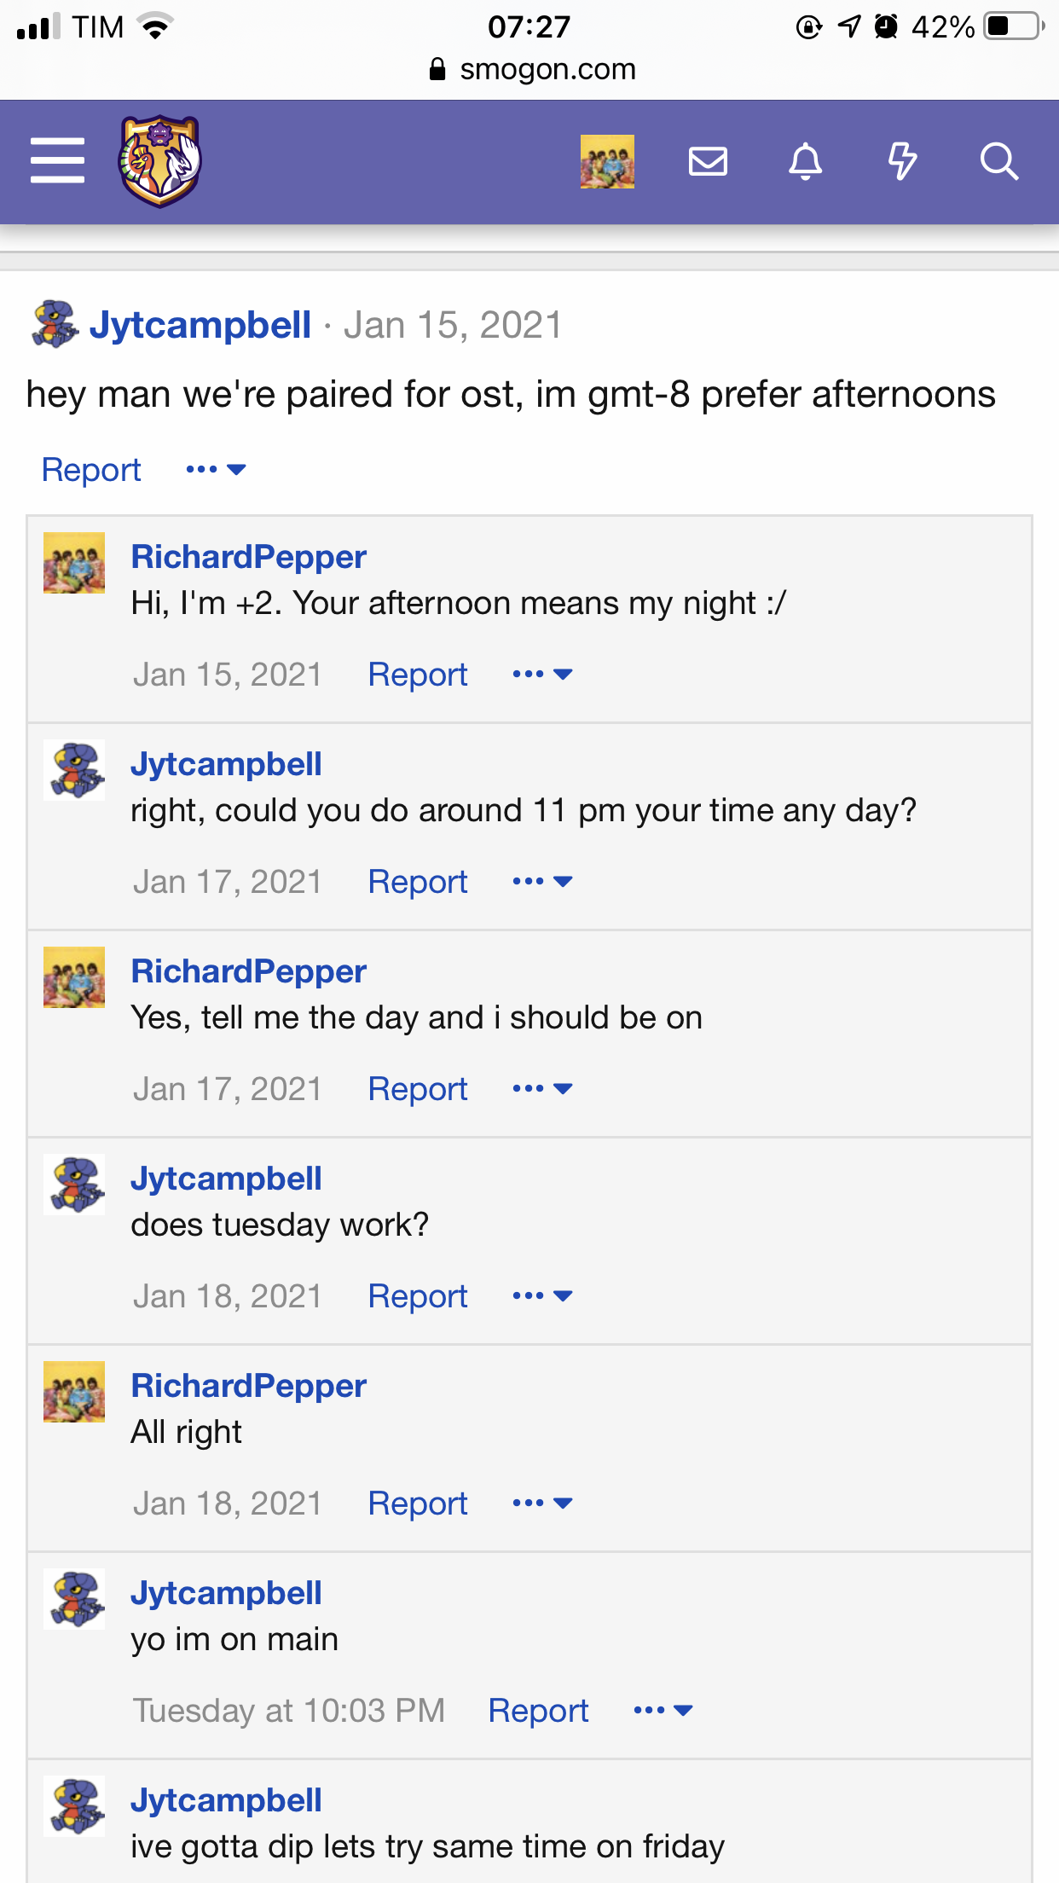Expand options for the 'does tuesday work?' comment
1059x1883 pixels.
tap(542, 1295)
